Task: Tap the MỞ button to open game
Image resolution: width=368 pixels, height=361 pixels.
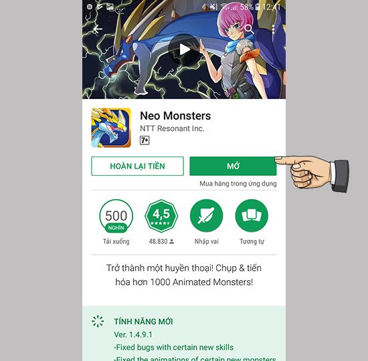Action: [233, 166]
